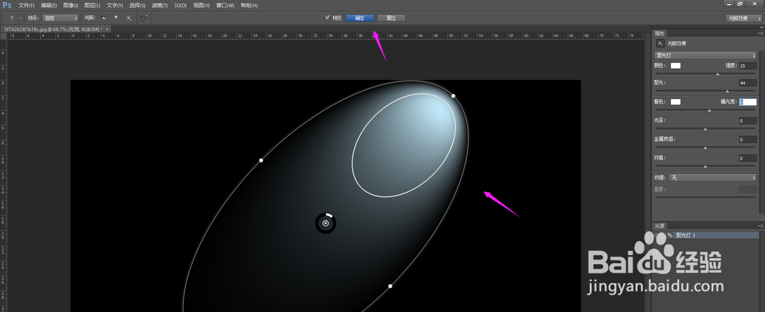
Task: Open the 图像(I) menu
Action: 71,6
